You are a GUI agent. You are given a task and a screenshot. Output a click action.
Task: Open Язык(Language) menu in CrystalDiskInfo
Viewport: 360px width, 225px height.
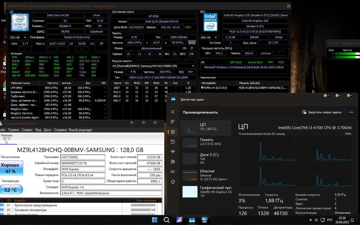point(80,130)
